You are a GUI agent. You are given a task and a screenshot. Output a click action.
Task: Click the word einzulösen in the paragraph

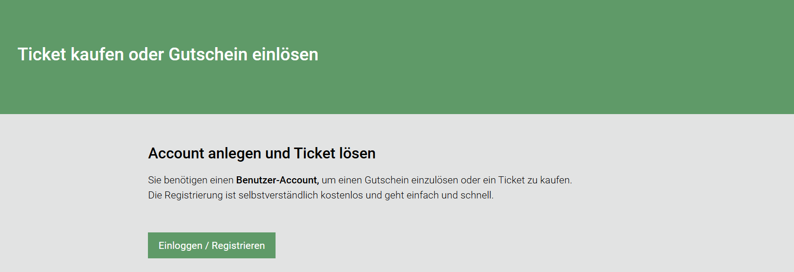pos(434,180)
